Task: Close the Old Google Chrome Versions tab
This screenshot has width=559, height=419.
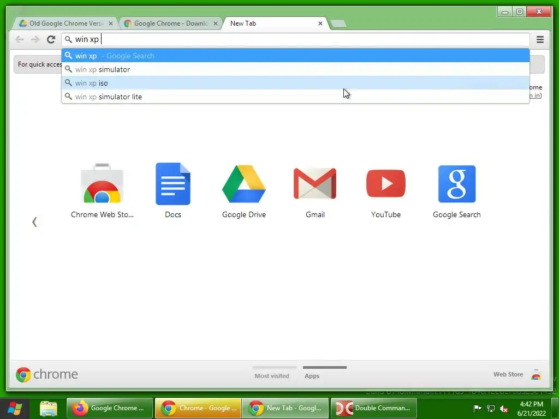Action: pyautogui.click(x=110, y=23)
